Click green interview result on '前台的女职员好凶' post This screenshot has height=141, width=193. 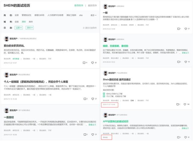[16, 59]
